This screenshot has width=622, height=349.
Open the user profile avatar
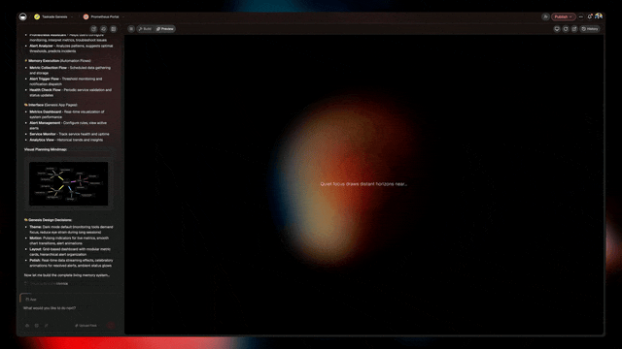pyautogui.click(x=599, y=16)
